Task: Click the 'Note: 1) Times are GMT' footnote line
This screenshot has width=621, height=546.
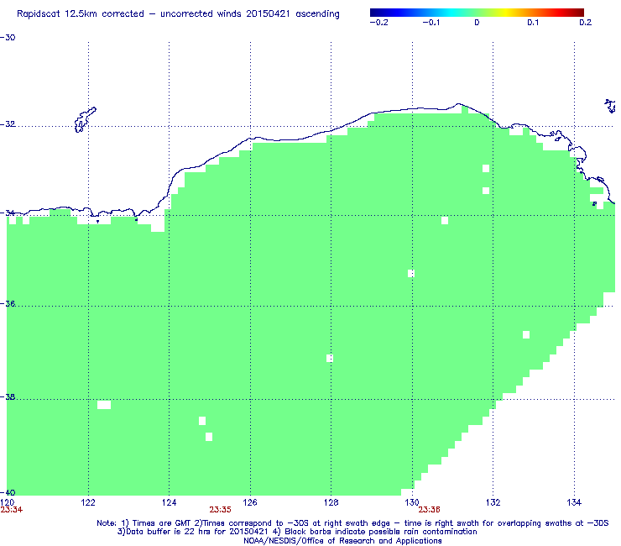Action: click(x=352, y=523)
